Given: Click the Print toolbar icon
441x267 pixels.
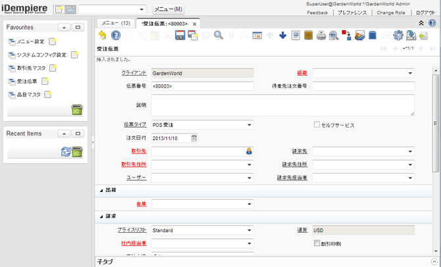Looking at the screenshot, I should point(321,36).
